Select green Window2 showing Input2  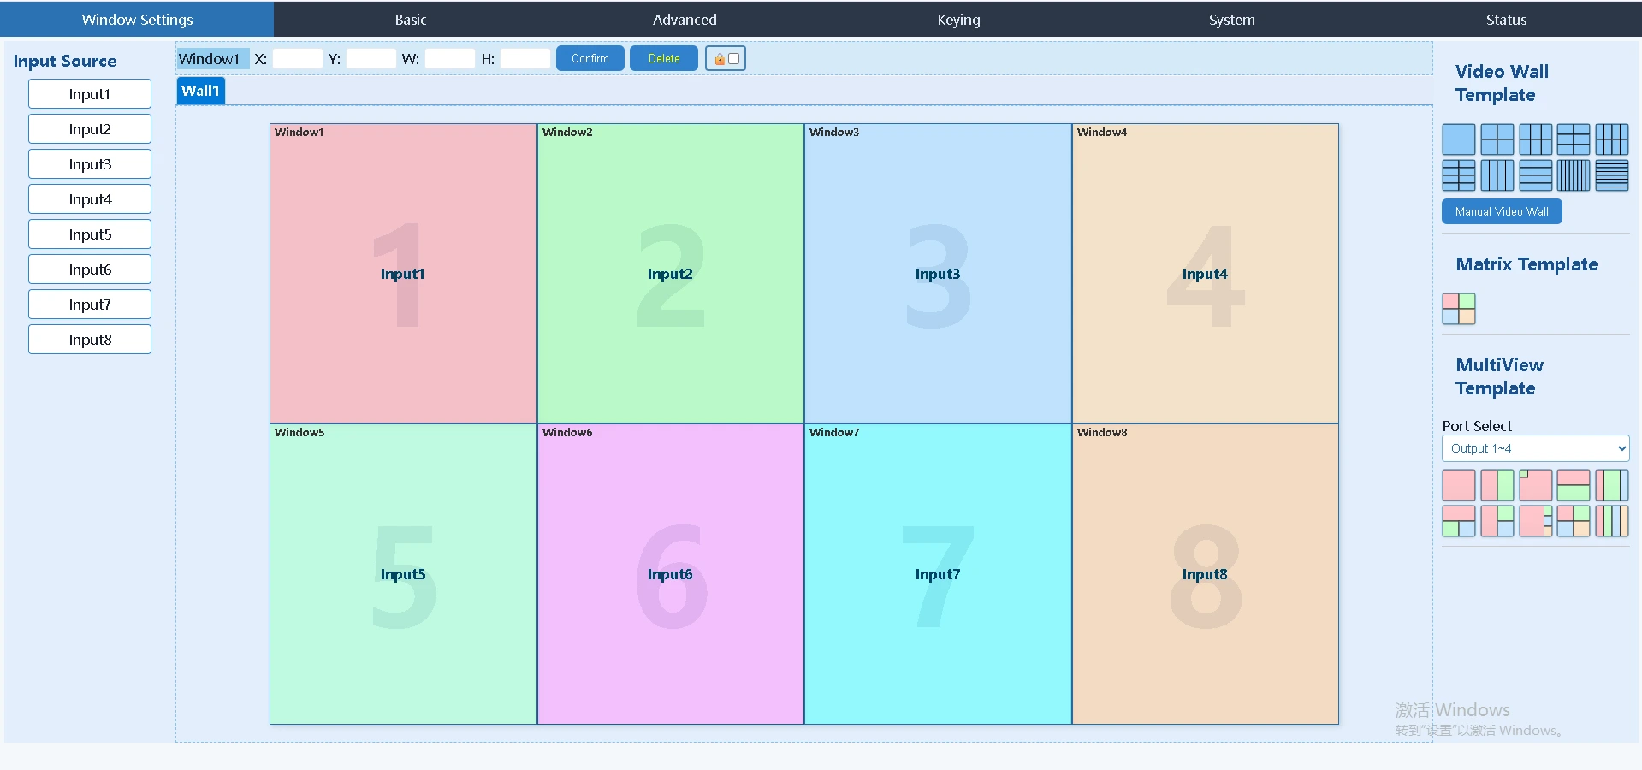click(670, 274)
